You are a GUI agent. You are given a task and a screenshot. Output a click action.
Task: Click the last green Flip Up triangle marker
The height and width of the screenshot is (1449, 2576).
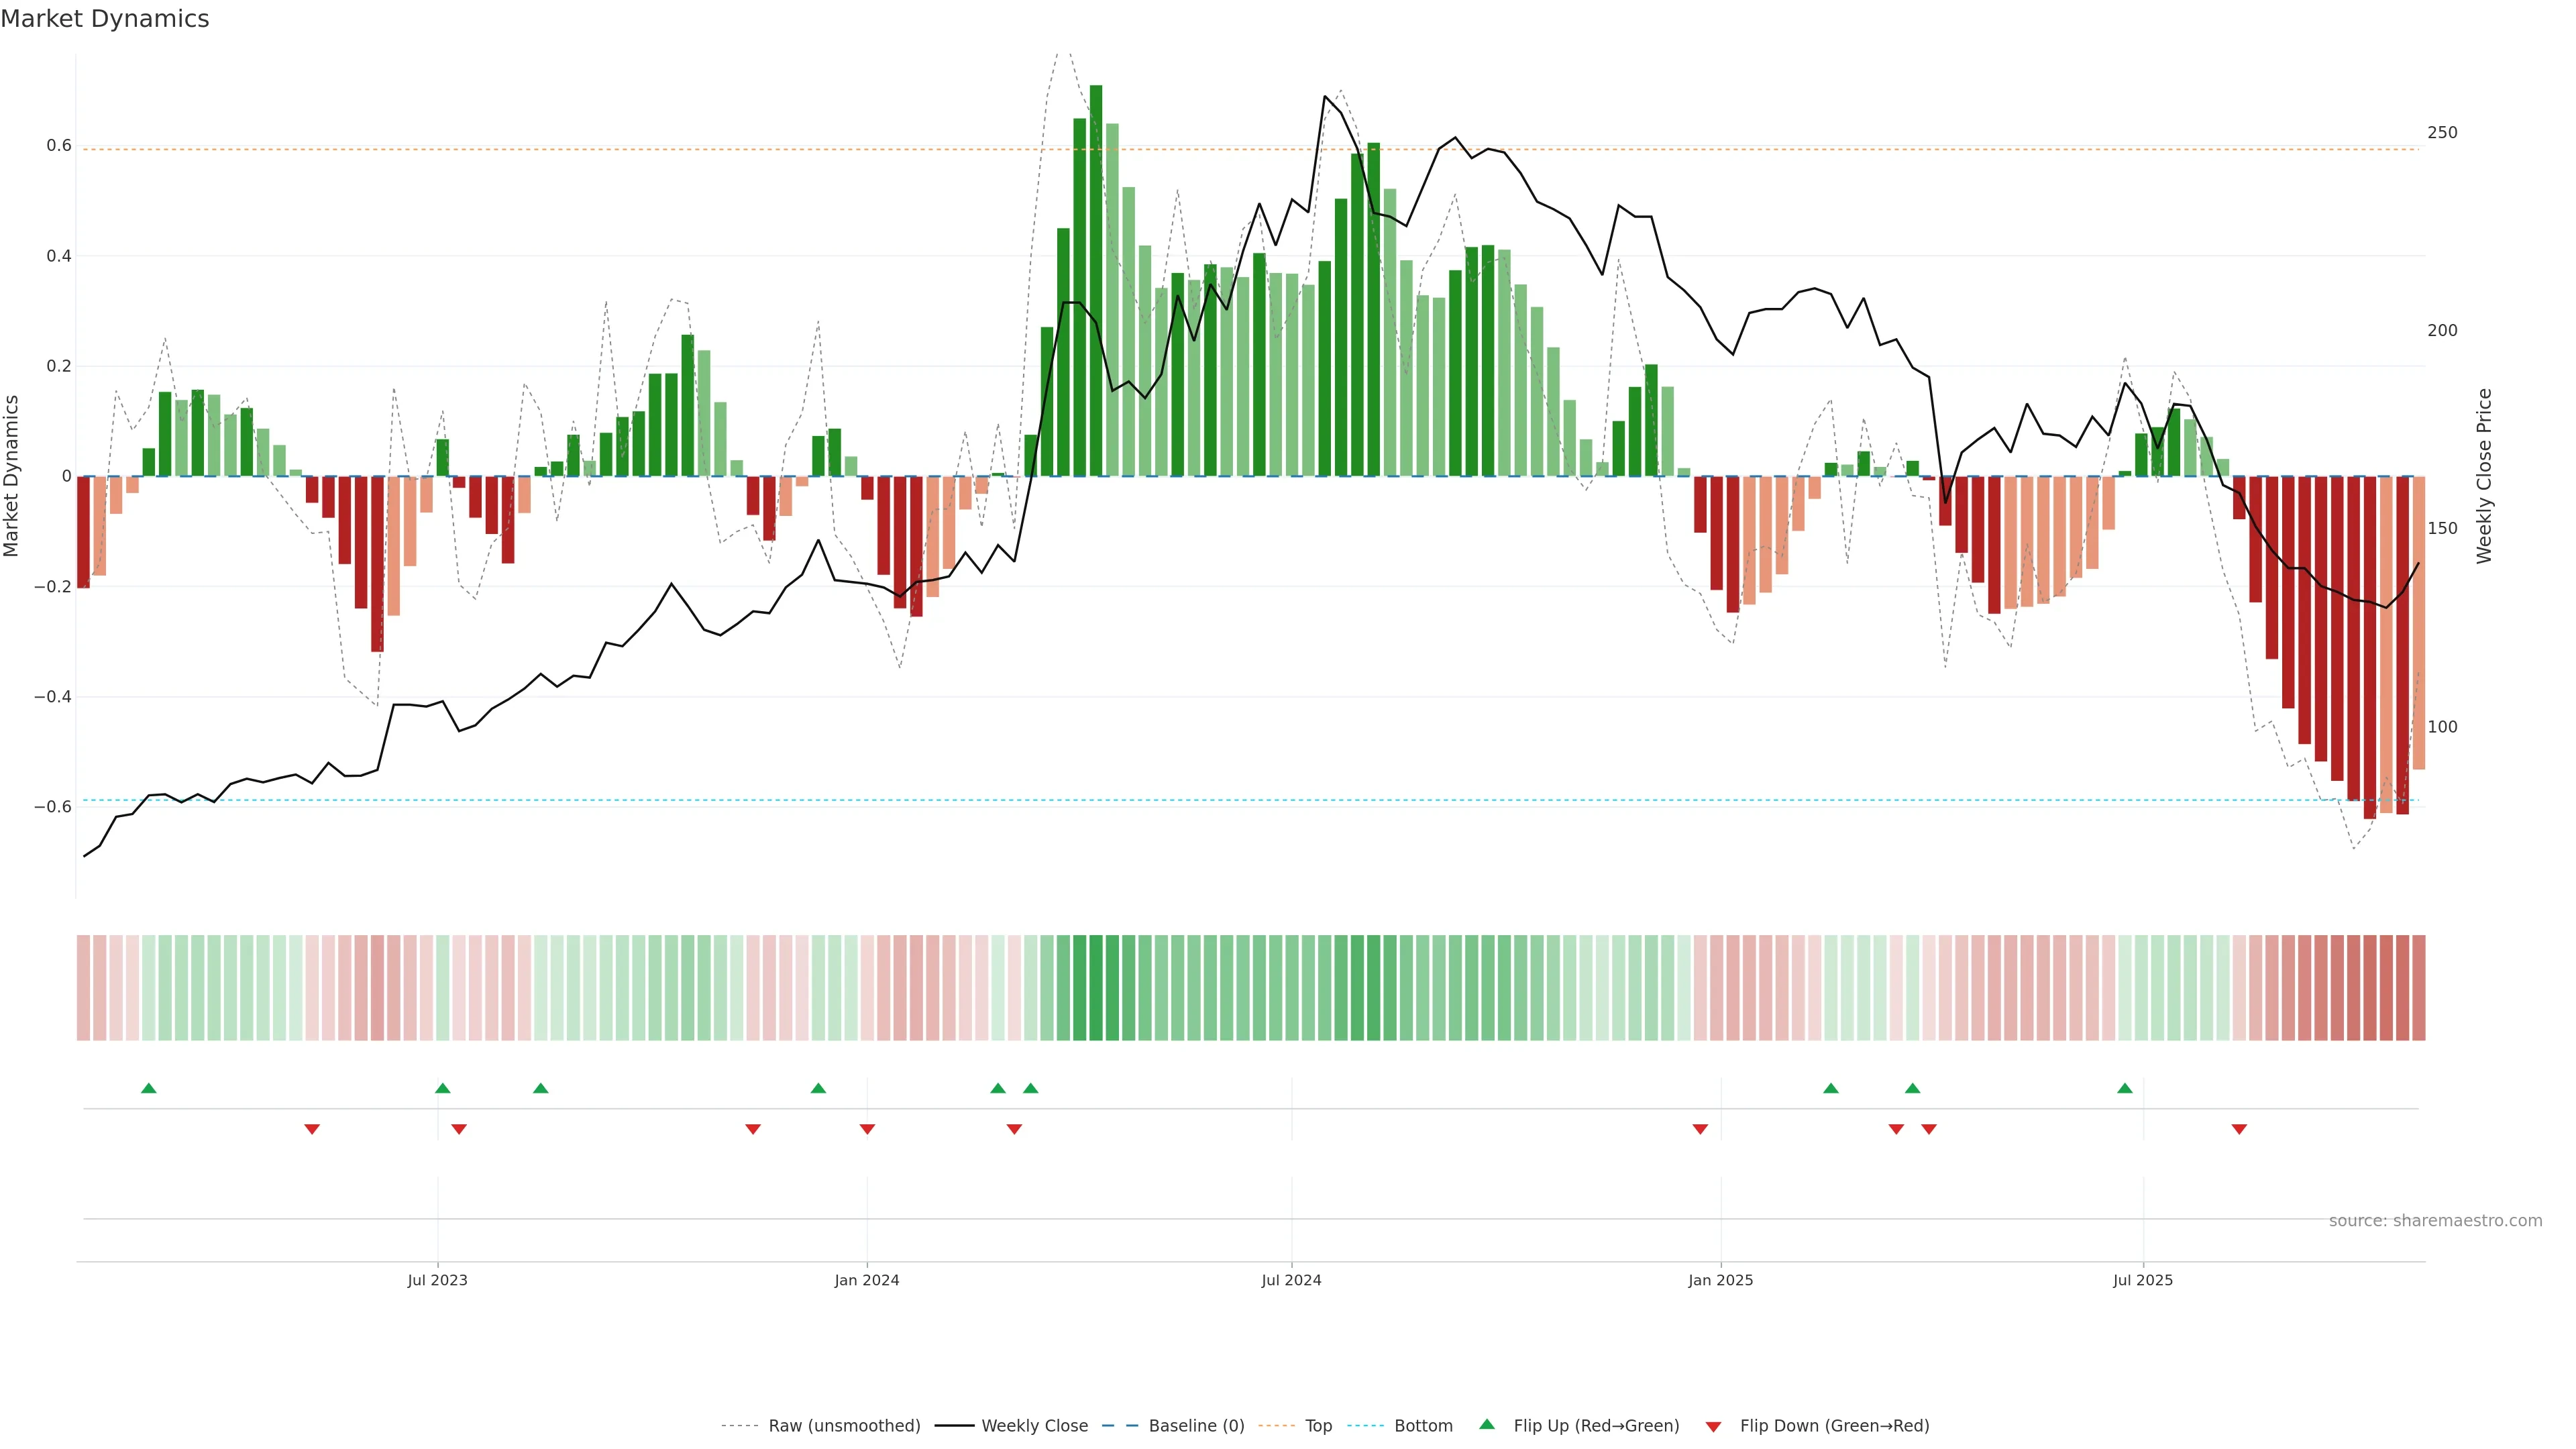pos(2125,1088)
